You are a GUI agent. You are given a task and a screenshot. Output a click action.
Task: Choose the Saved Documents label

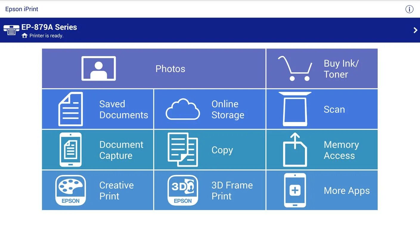coord(123,109)
